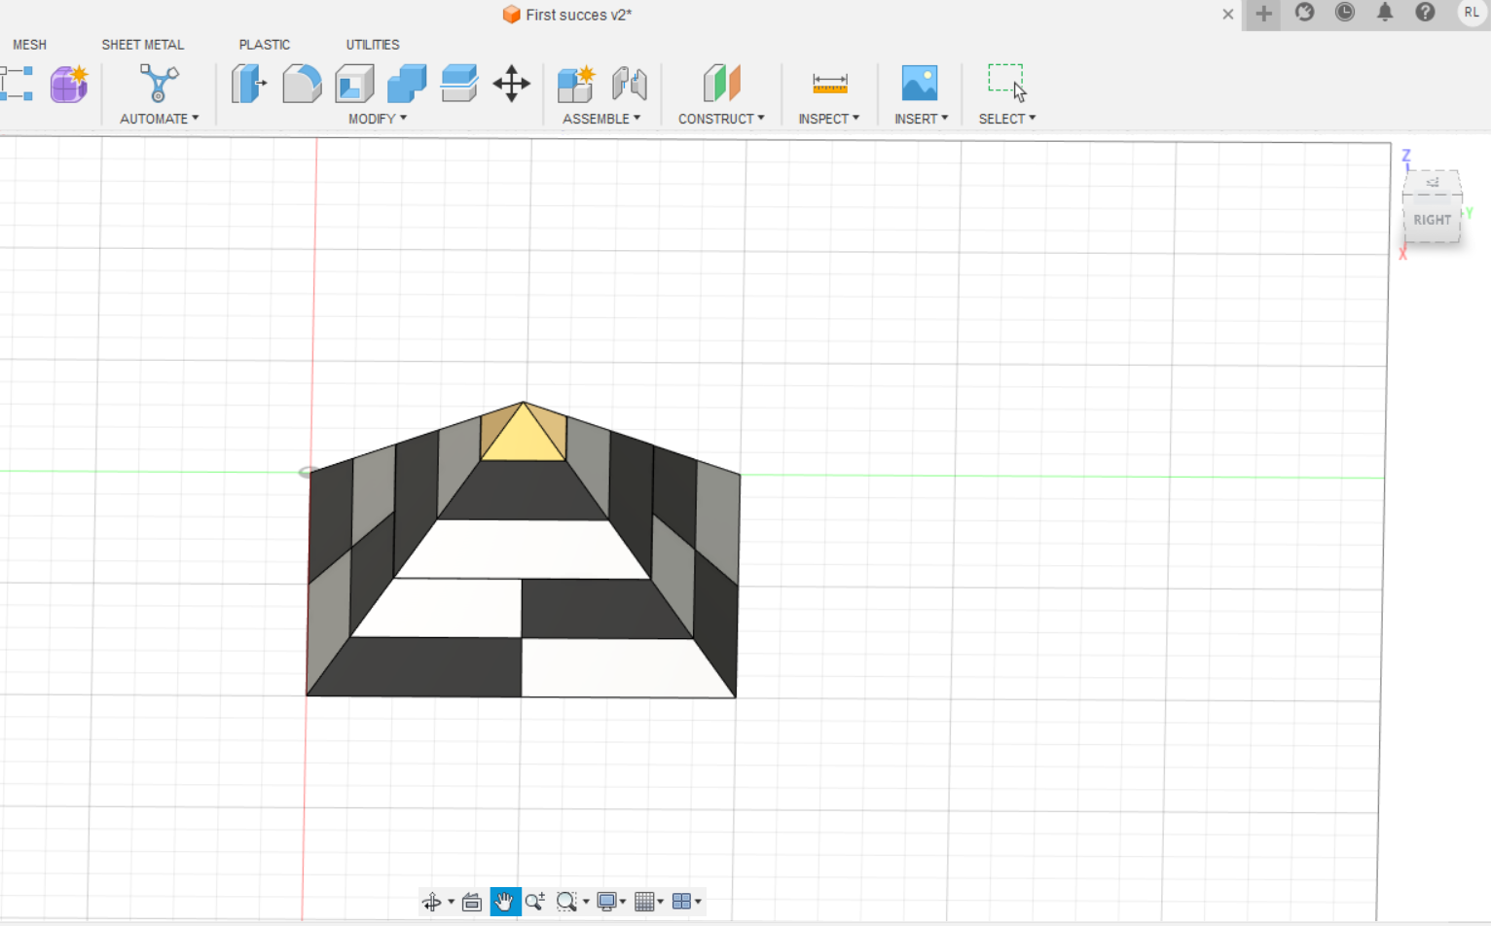Toggle the Look At tool
This screenshot has width=1491, height=926.
pos(472,902)
